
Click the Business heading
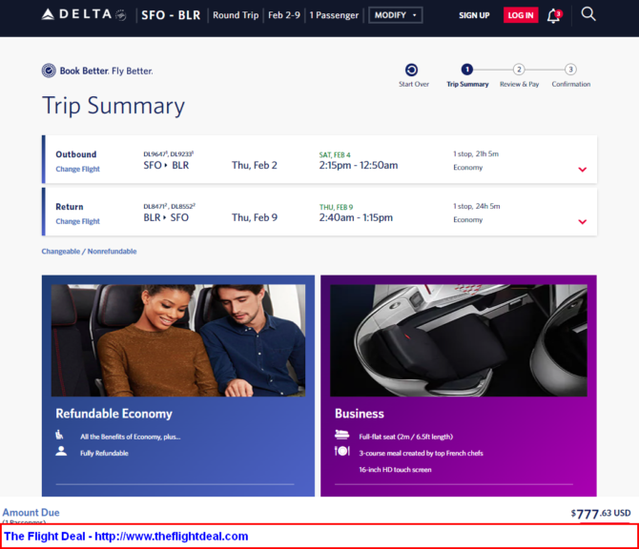[359, 414]
